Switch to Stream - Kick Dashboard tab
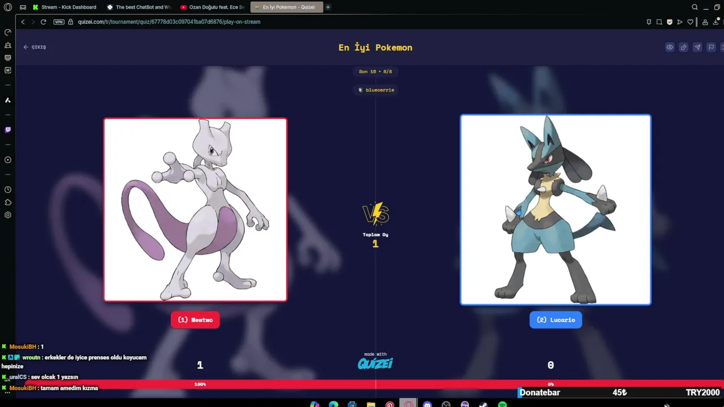The height and width of the screenshot is (407, 724). coord(64,7)
